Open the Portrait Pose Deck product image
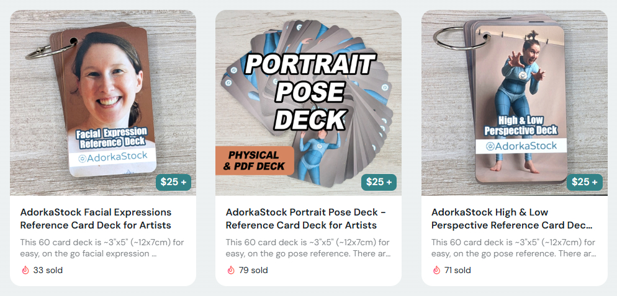 308,87
